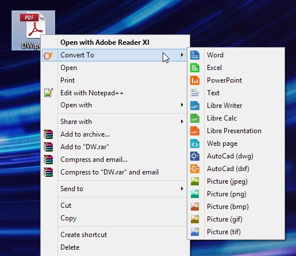Viewport: 296px width, 256px height.
Task: Click the Libre Calc green file icon
Action: (195, 118)
